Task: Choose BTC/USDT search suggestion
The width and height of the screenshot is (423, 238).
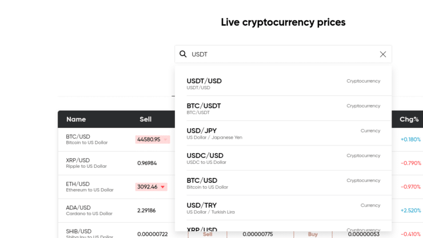Action: tap(284, 108)
